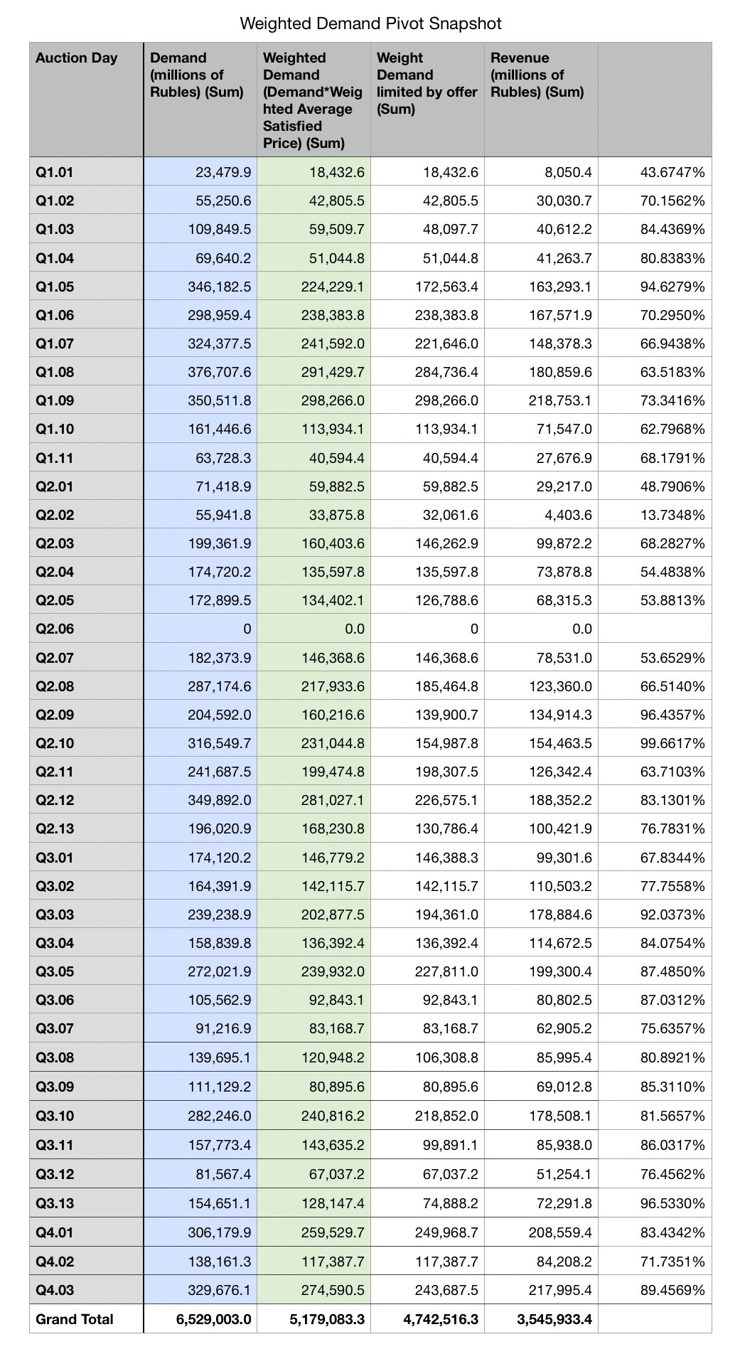Select percentage cell 43.6747%

pos(655,172)
